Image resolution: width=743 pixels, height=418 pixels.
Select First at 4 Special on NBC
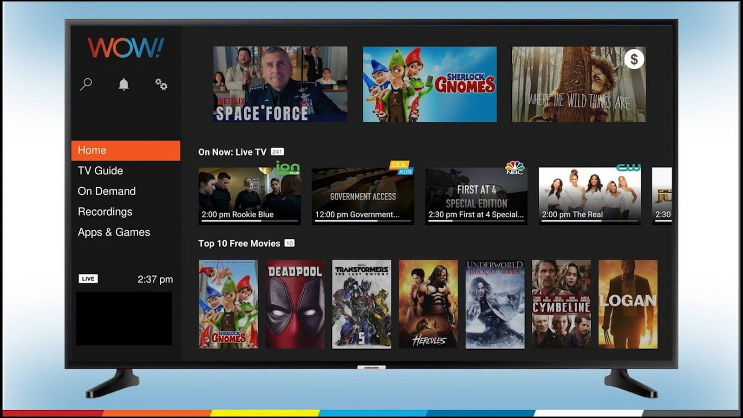pos(476,196)
